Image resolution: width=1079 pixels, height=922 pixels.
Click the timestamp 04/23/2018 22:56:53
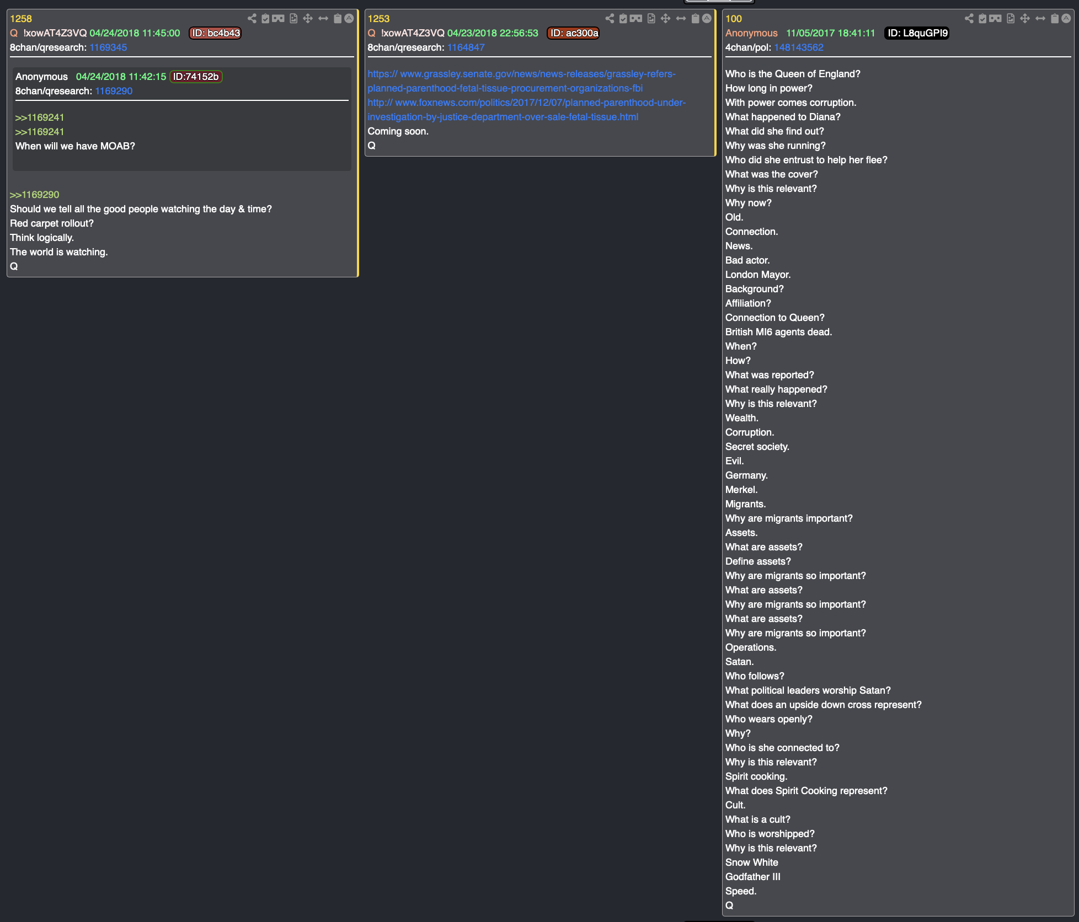click(x=493, y=33)
